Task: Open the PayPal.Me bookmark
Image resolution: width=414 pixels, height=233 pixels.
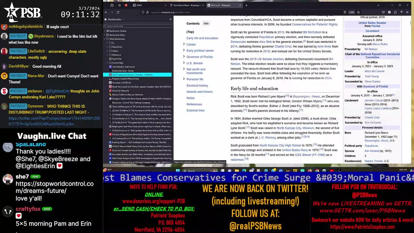Action: (117, 59)
